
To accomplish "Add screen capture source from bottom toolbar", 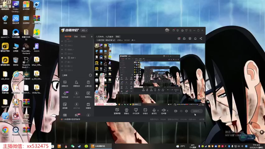I will click(x=117, y=111).
